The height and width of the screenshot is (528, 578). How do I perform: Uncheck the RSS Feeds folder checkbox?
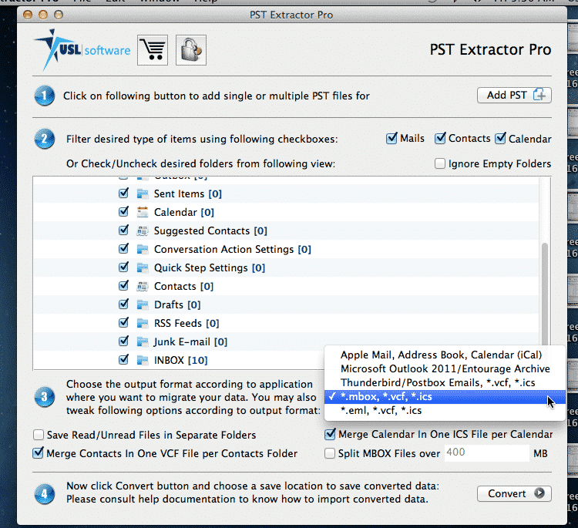tap(124, 323)
